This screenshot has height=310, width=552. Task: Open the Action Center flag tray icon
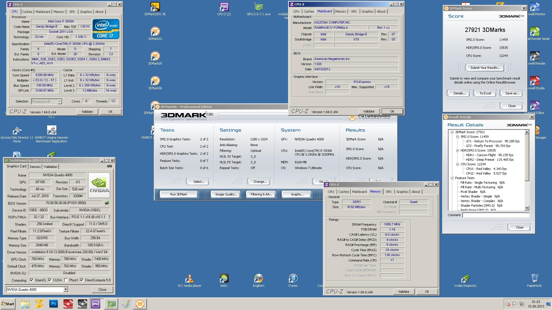pyautogui.click(x=515, y=304)
